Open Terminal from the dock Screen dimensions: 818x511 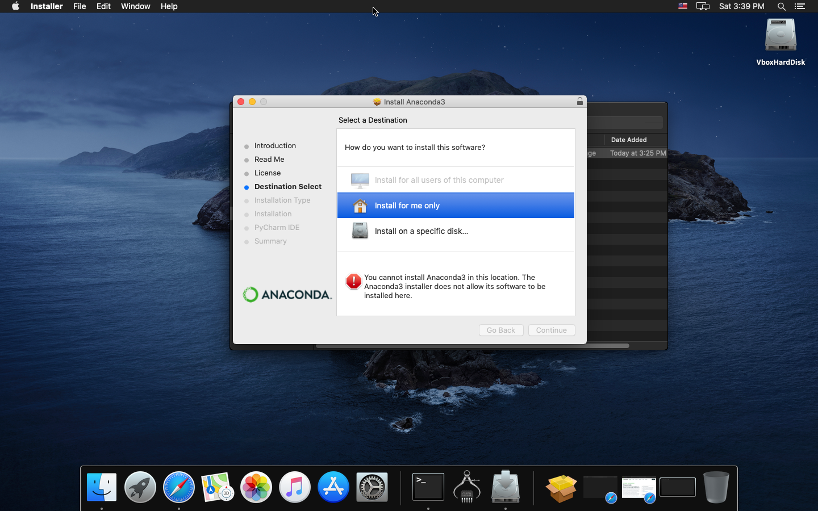428,487
